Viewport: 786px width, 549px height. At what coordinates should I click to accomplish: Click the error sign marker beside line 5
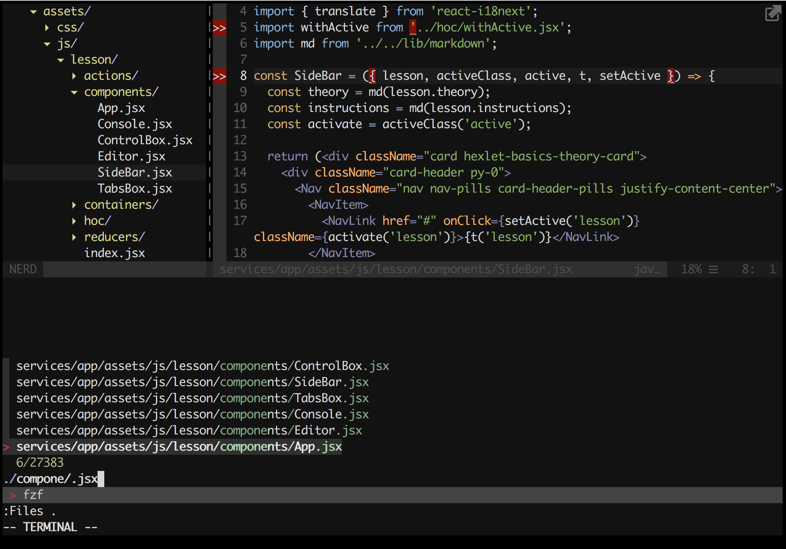click(219, 27)
